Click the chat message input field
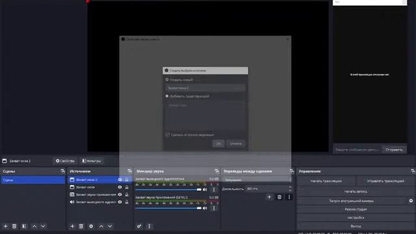 [x=357, y=149]
